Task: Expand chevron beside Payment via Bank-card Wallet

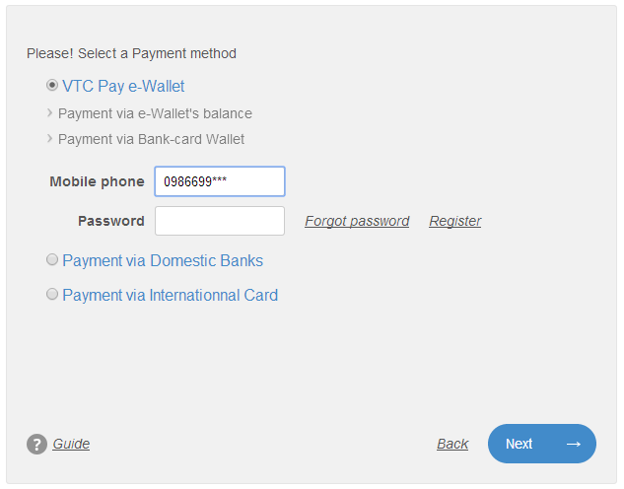Action: pos(49,138)
